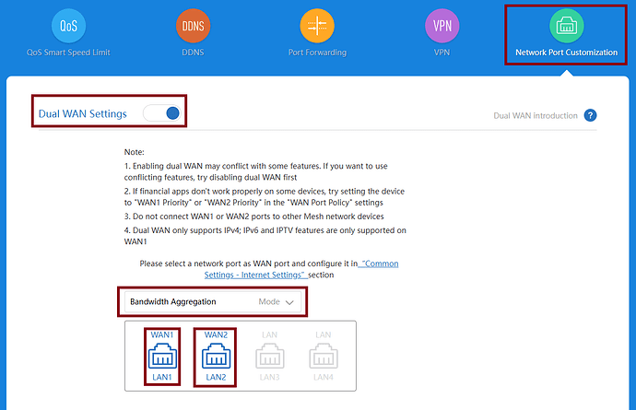Click the Port Forwarding label
This screenshot has width=636, height=410.
(317, 53)
